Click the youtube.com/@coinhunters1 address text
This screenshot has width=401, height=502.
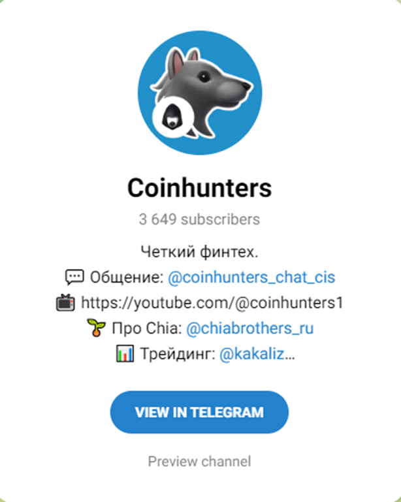[212, 303]
